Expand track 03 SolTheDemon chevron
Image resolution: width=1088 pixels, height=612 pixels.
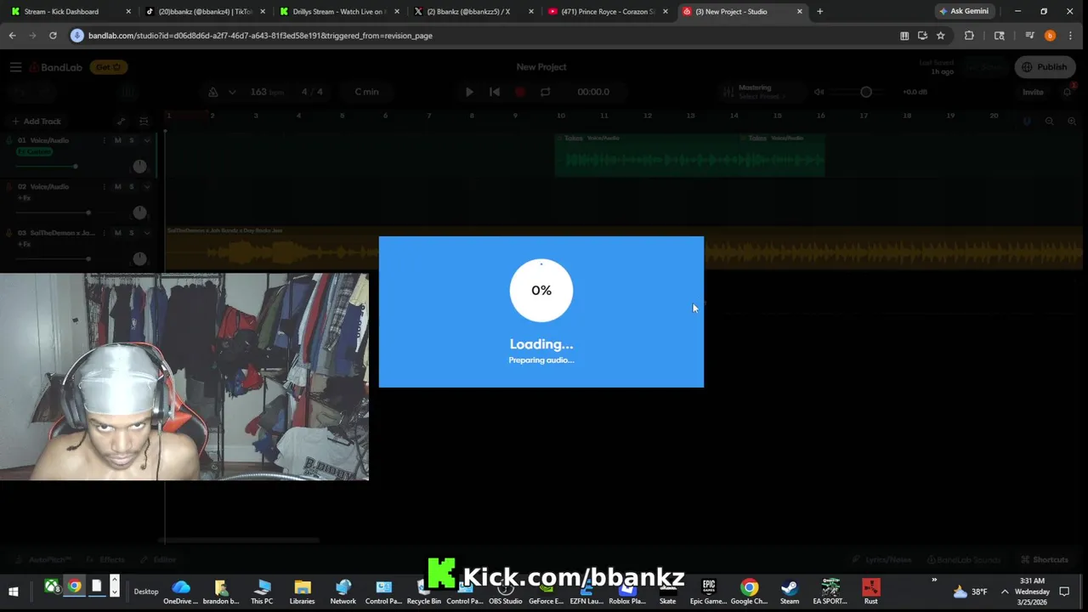click(x=147, y=232)
